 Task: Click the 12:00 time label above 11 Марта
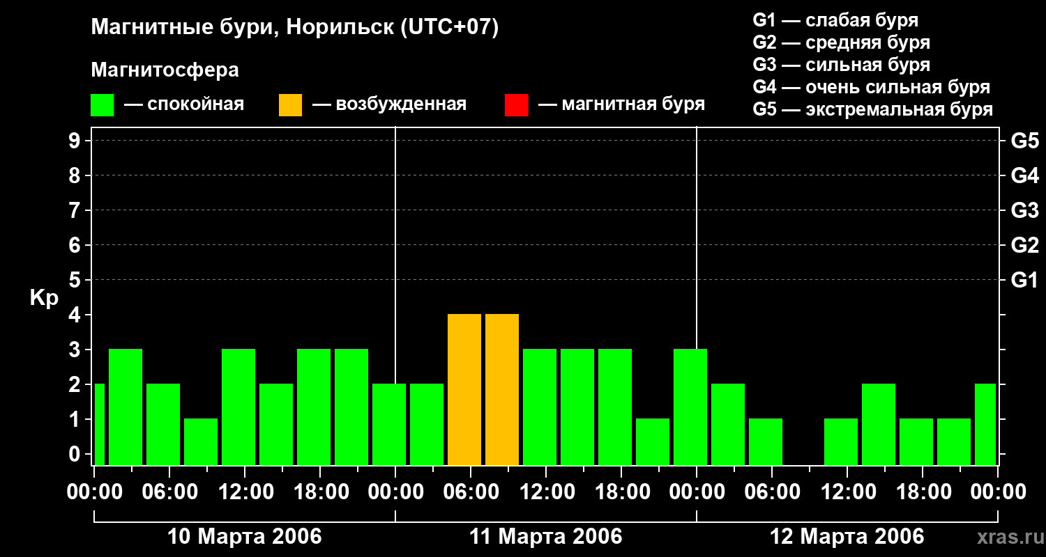[x=546, y=492]
